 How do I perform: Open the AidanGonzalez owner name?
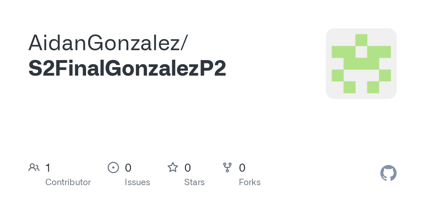point(104,43)
